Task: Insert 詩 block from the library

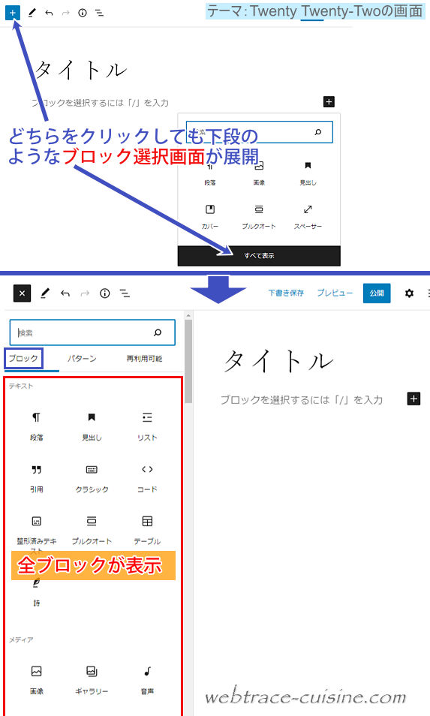Action: [x=37, y=592]
